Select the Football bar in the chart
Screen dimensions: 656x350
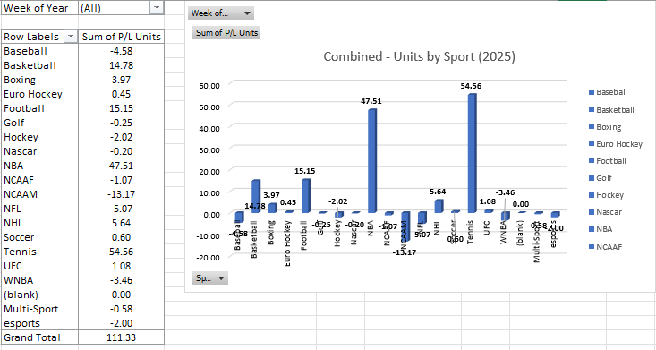(x=305, y=196)
